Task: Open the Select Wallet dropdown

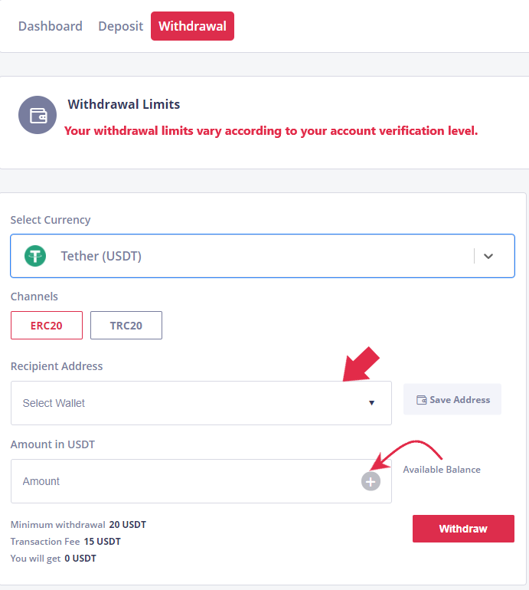Action: [201, 403]
